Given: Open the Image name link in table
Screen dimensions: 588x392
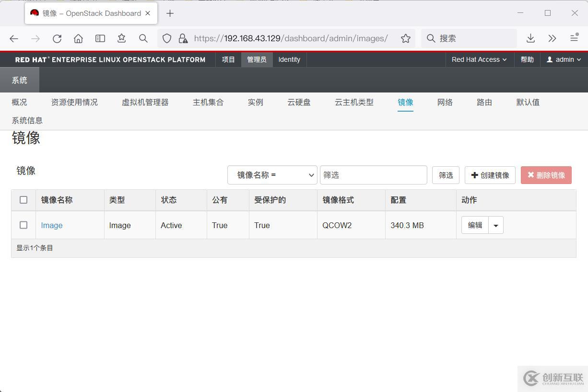Looking at the screenshot, I should click(x=52, y=225).
